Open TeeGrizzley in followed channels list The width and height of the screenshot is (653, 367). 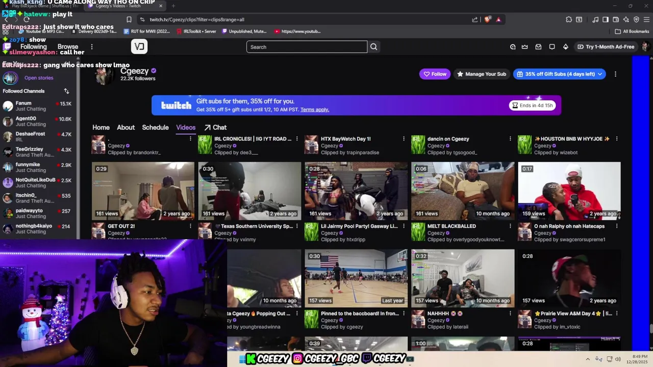(x=37, y=152)
